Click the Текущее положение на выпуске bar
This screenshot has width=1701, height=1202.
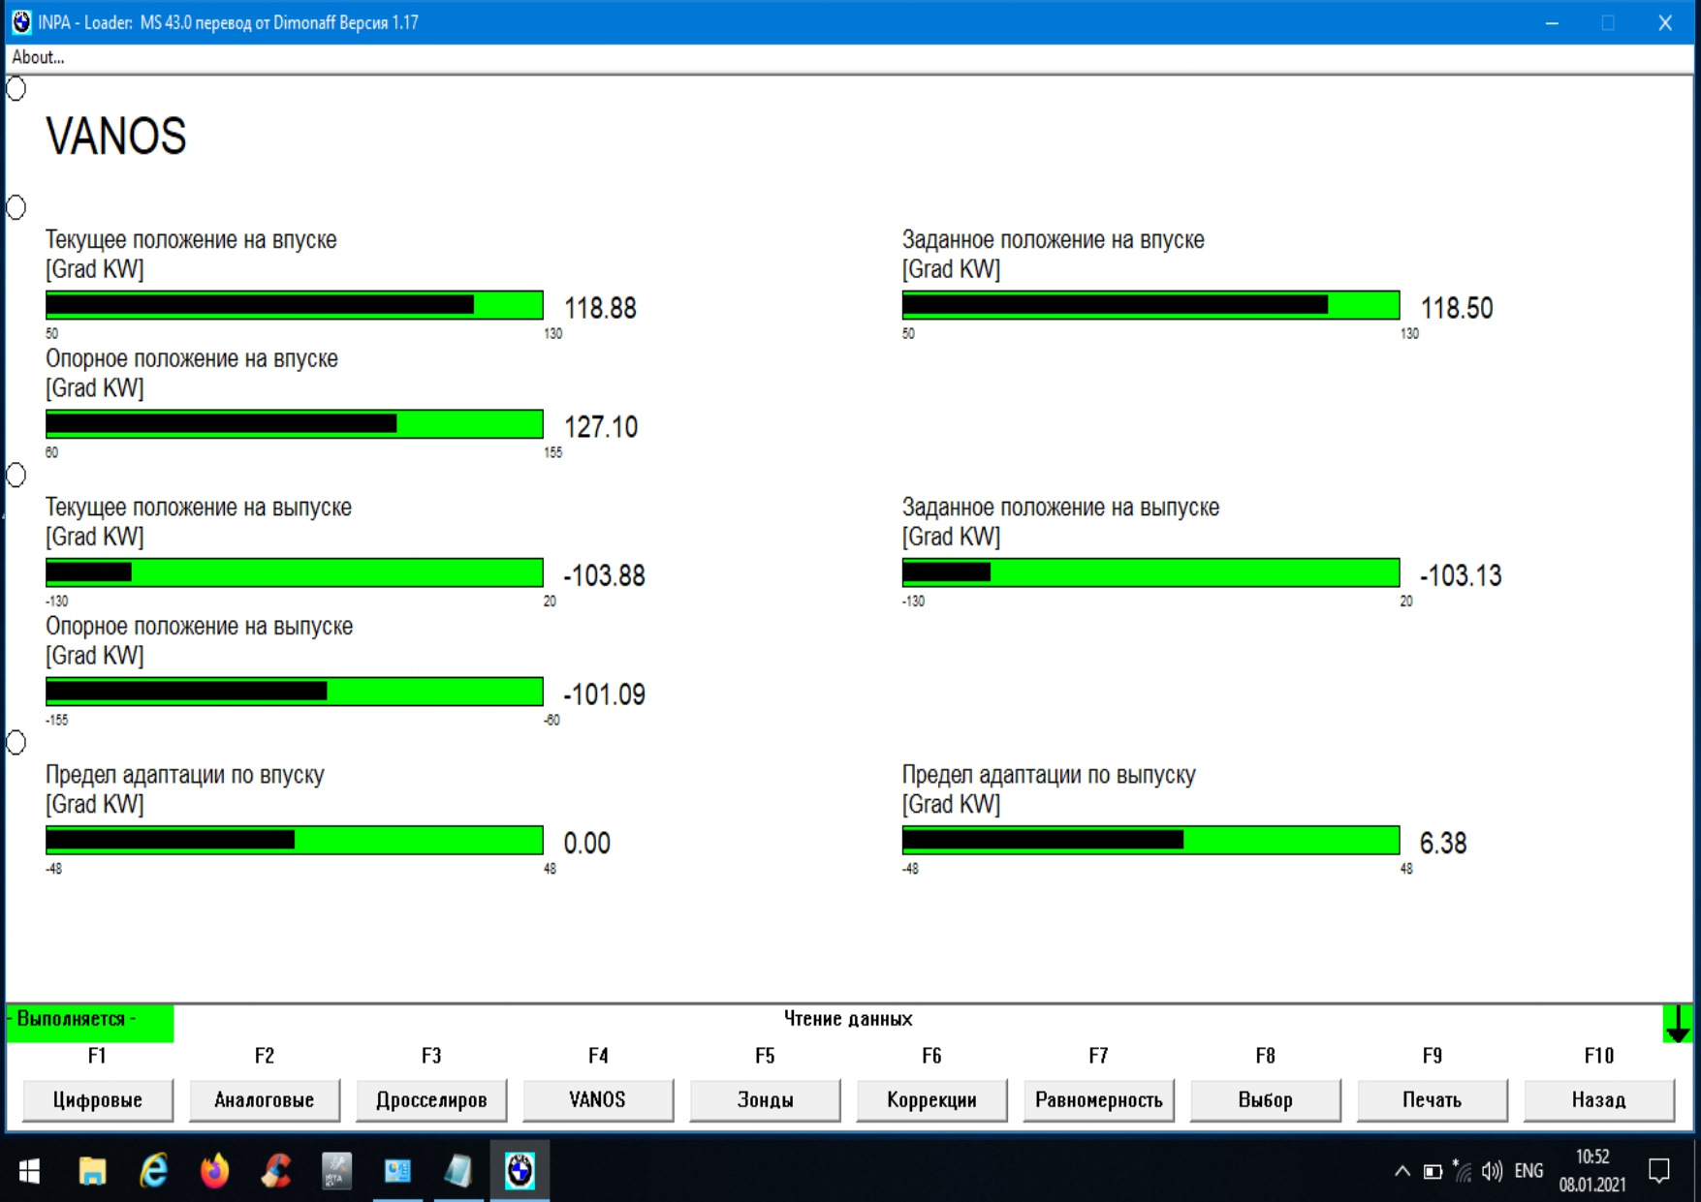tap(295, 572)
